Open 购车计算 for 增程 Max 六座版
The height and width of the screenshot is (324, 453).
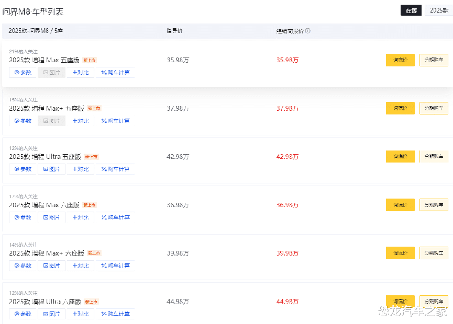click(115, 217)
